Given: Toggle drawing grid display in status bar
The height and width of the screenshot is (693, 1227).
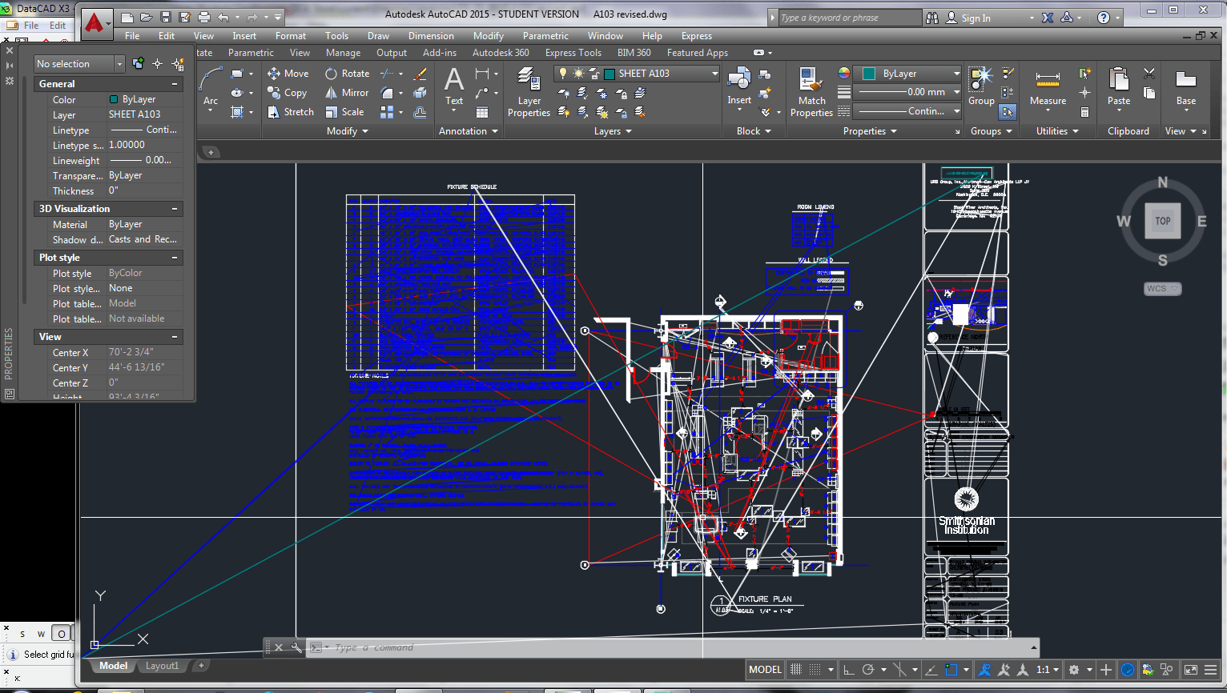Looking at the screenshot, I should pyautogui.click(x=795, y=669).
